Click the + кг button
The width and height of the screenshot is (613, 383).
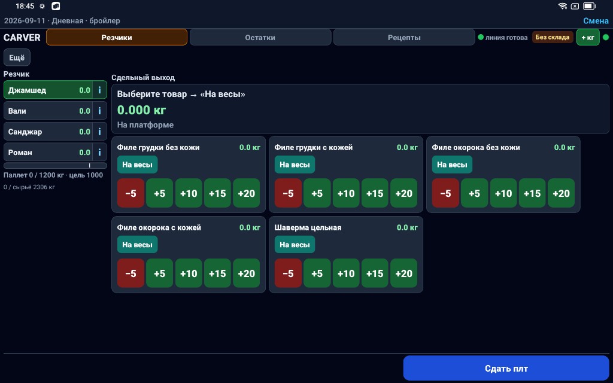(588, 38)
